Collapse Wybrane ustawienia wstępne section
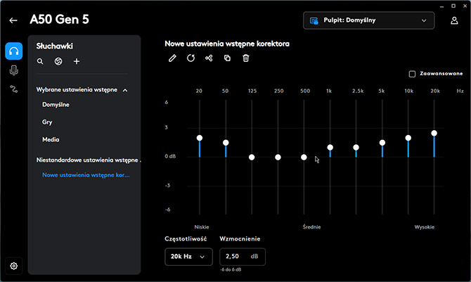The width and height of the screenshot is (471, 282). (125, 90)
